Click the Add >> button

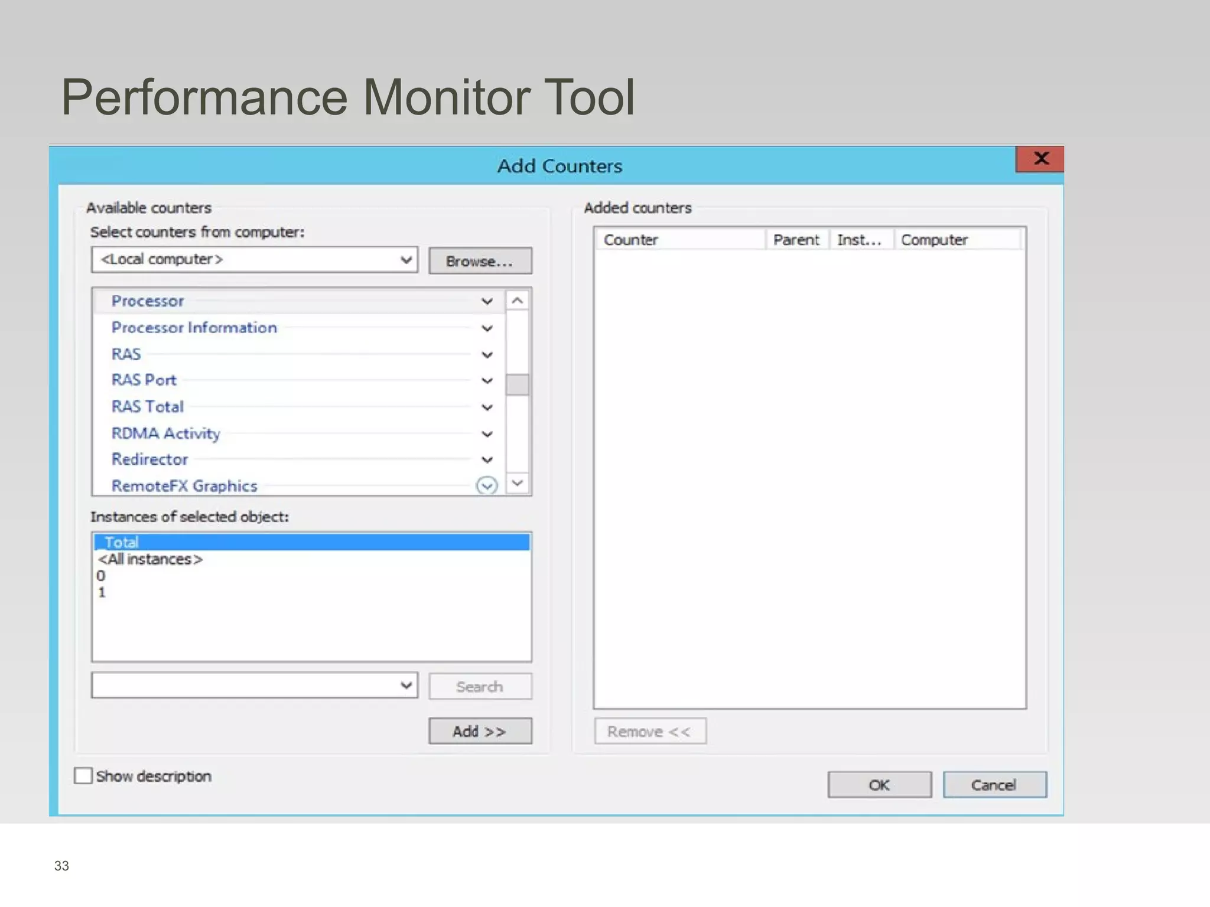(x=480, y=732)
